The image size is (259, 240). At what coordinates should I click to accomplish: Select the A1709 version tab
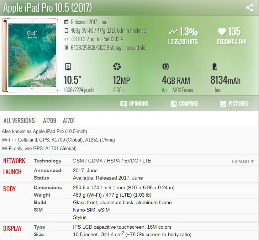point(49,121)
